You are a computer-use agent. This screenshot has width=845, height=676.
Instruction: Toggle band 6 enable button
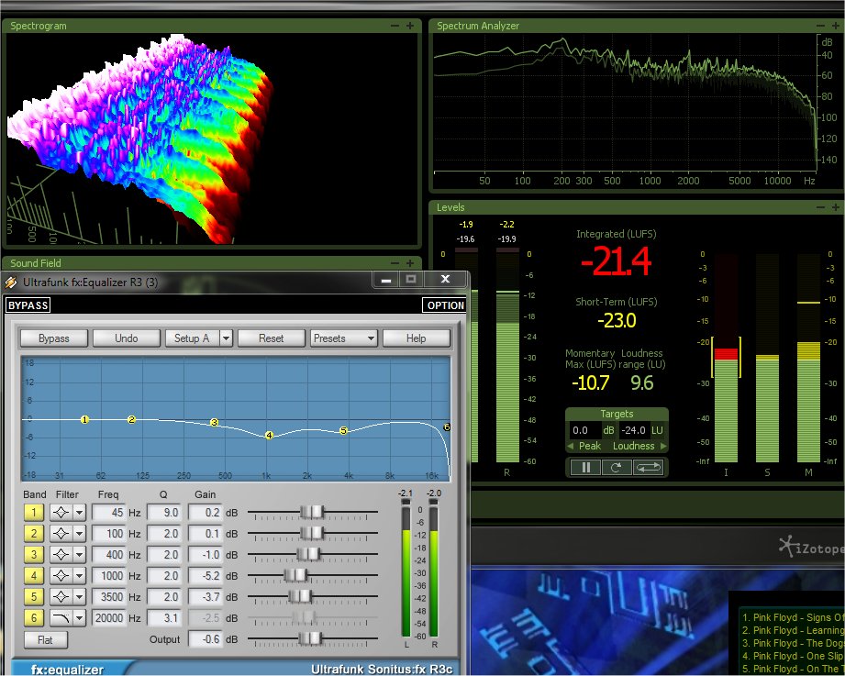tap(34, 618)
